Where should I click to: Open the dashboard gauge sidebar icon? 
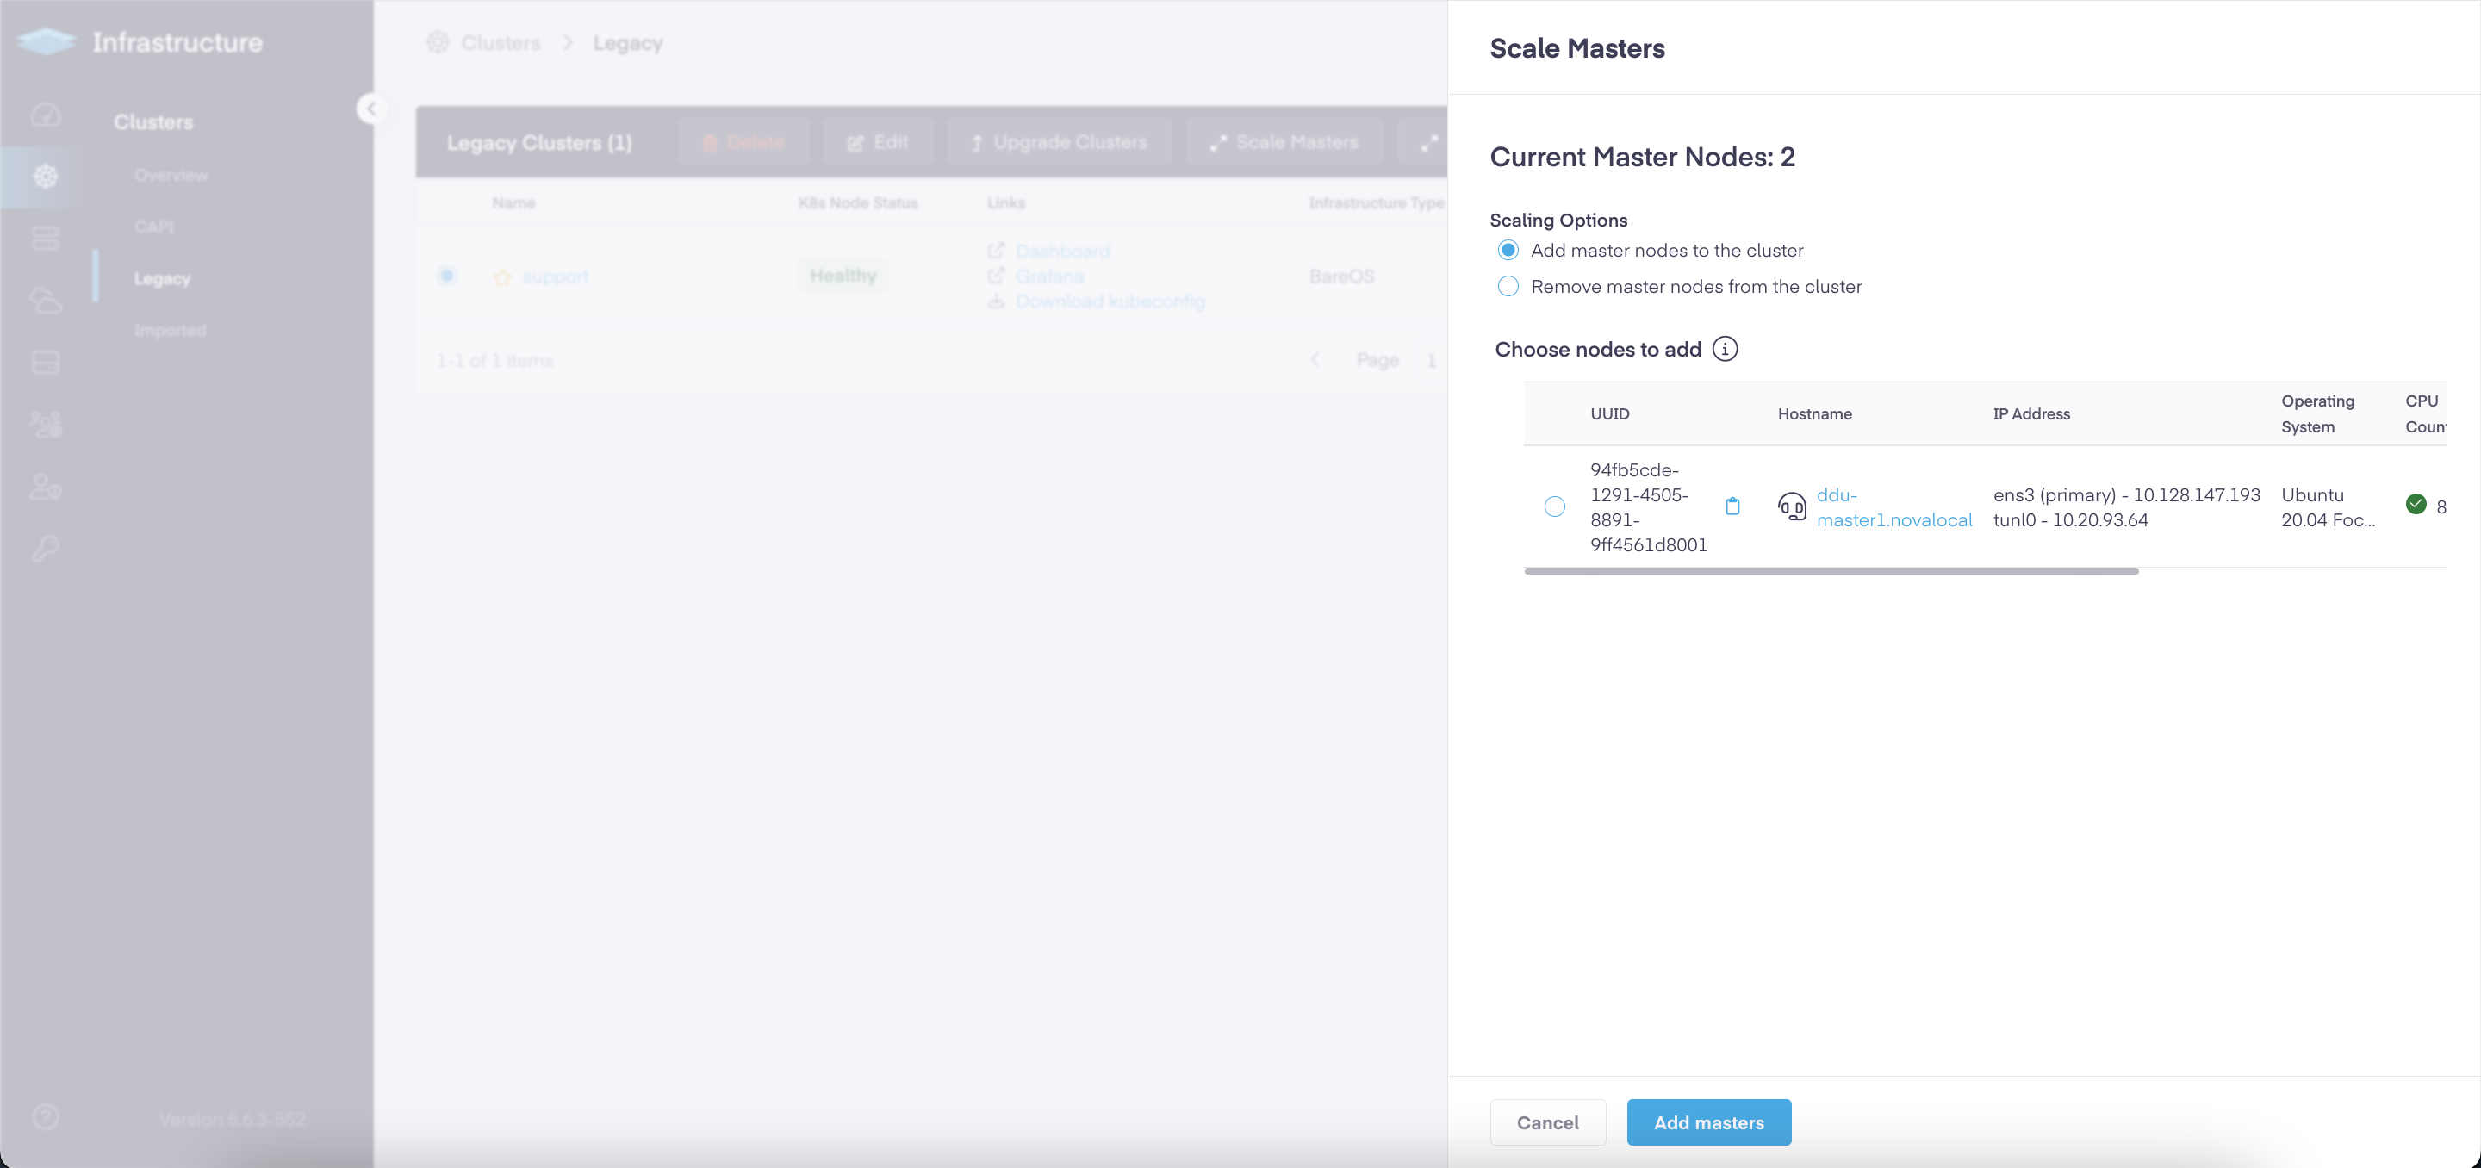point(46,115)
